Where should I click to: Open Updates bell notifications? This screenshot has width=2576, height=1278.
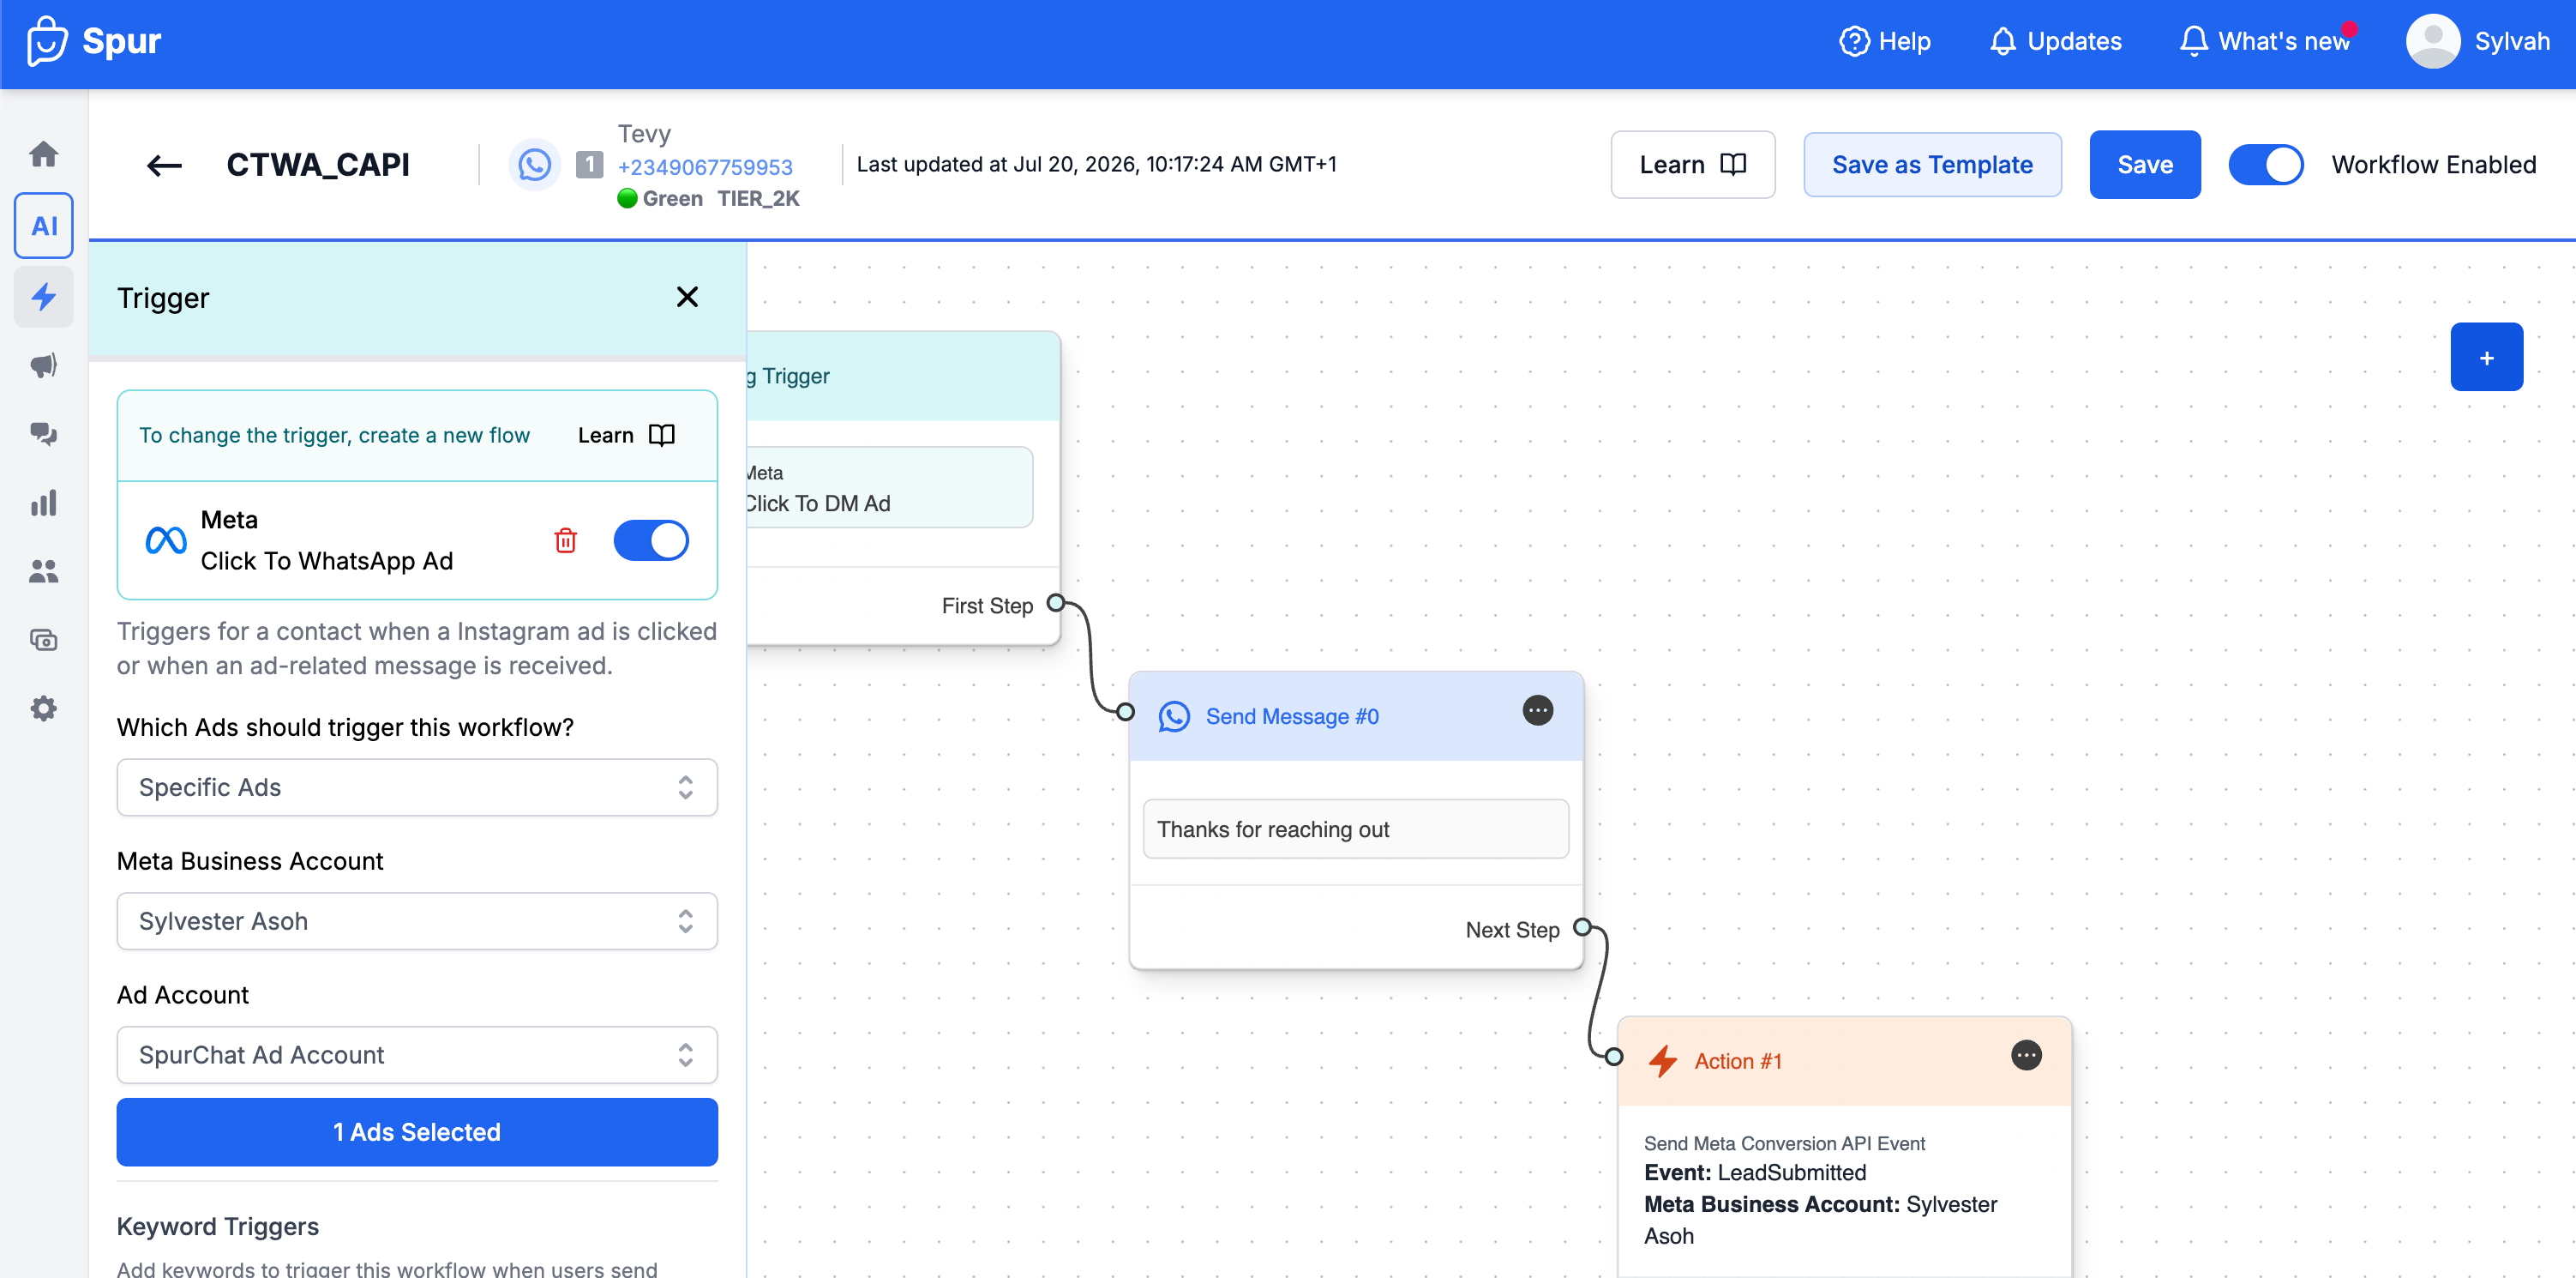coord(2055,41)
